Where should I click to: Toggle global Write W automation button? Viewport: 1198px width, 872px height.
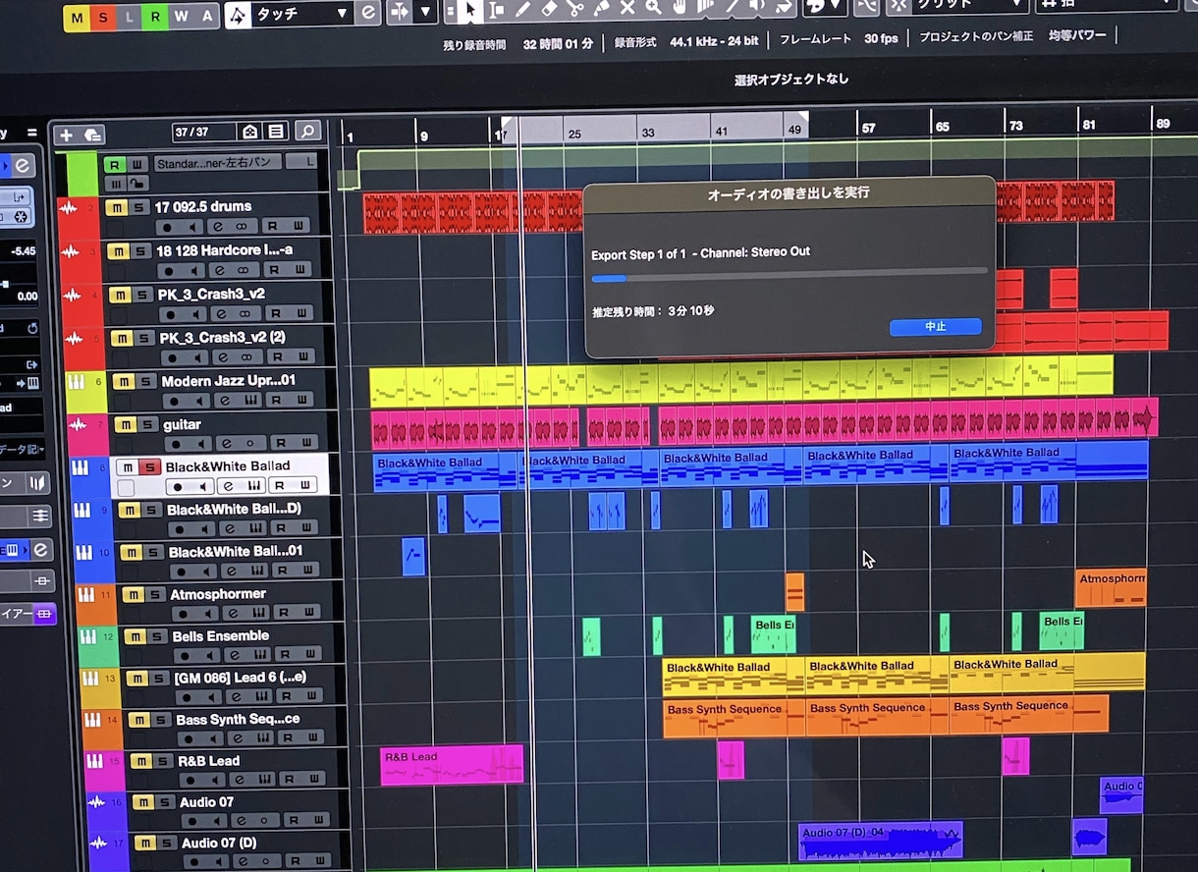182,16
